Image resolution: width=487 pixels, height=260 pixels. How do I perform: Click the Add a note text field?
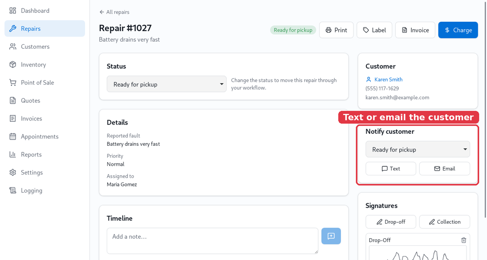(x=213, y=241)
